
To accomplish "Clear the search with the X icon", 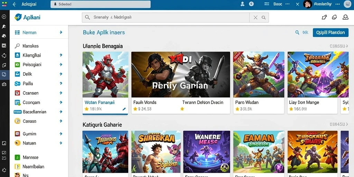I will coord(255,17).
